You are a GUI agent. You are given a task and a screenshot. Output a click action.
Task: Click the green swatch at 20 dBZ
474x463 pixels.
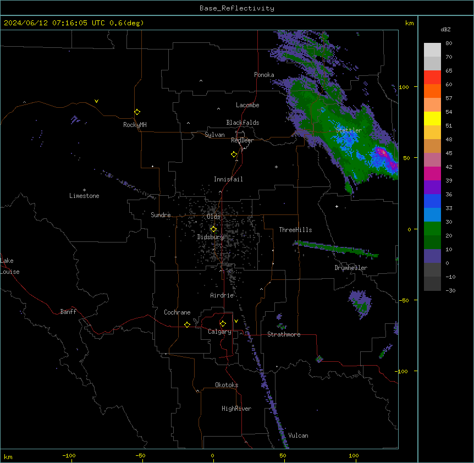(x=432, y=229)
